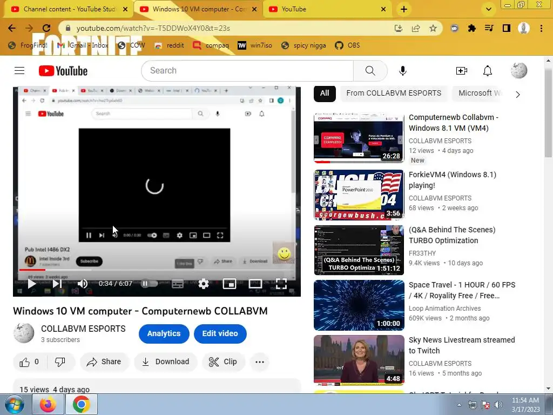Screen dimensions: 553x415
Task: Seek on the red video progress bar
Action: 157,270
